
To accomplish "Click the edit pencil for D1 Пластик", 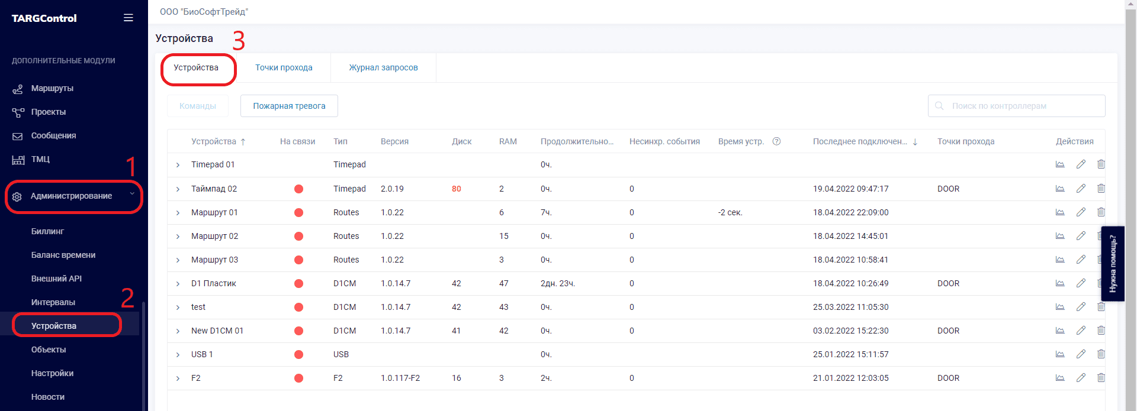I will click(x=1081, y=283).
